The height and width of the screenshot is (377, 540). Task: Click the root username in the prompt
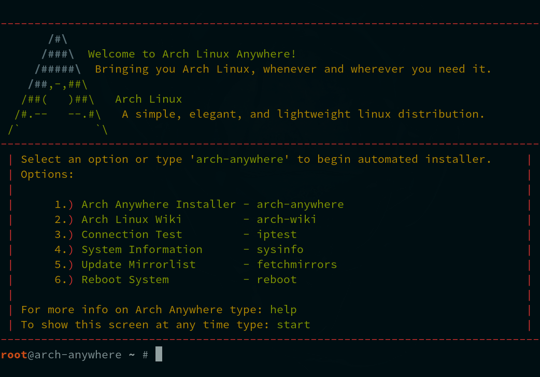coord(14,355)
